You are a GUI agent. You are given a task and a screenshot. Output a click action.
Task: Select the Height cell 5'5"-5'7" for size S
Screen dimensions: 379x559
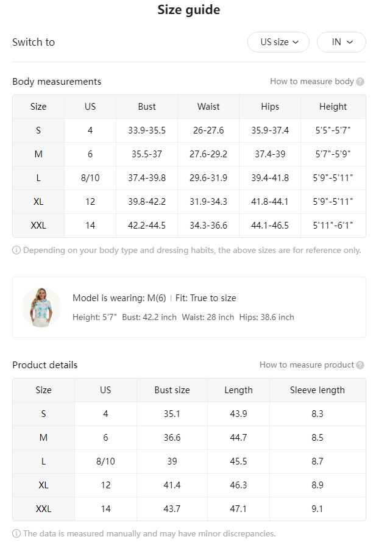point(333,130)
